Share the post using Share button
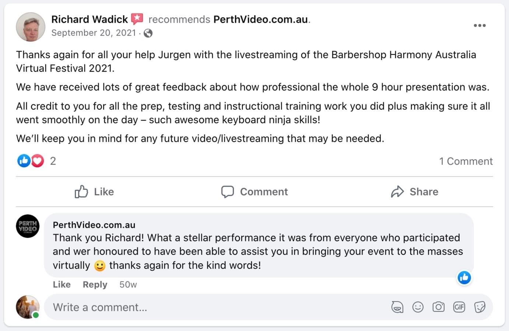Viewport: 509px width, 331px height. click(x=415, y=192)
